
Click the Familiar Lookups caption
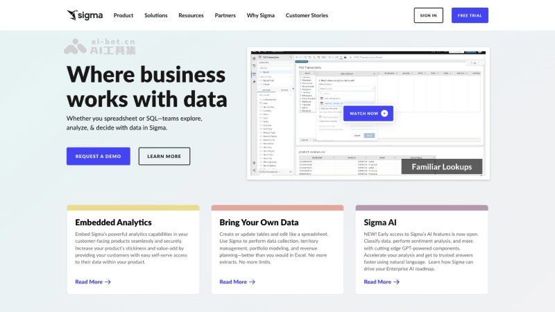(x=442, y=166)
